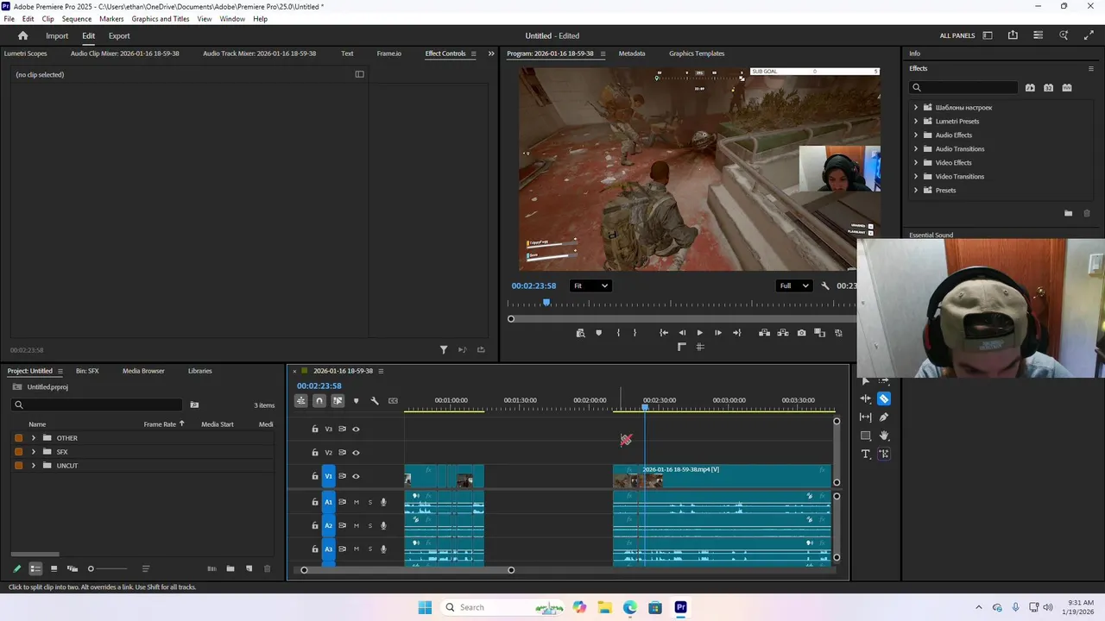
Task: Click the Export Frame camera icon
Action: coord(802,333)
